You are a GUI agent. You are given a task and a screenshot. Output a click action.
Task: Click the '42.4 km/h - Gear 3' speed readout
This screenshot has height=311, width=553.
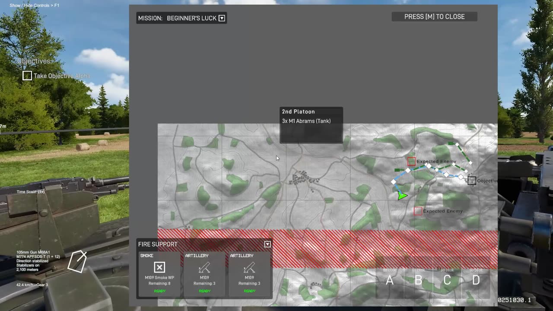point(32,285)
